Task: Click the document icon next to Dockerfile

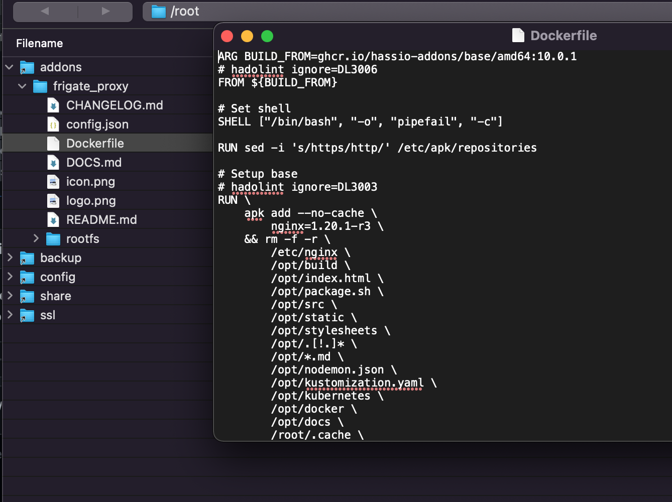Action: point(53,143)
